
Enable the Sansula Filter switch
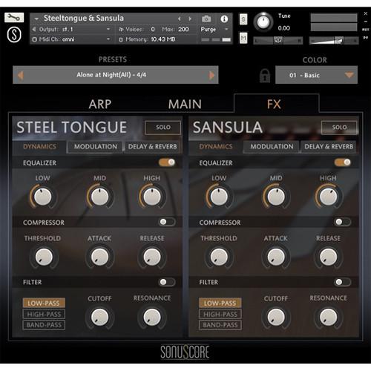[343, 282]
